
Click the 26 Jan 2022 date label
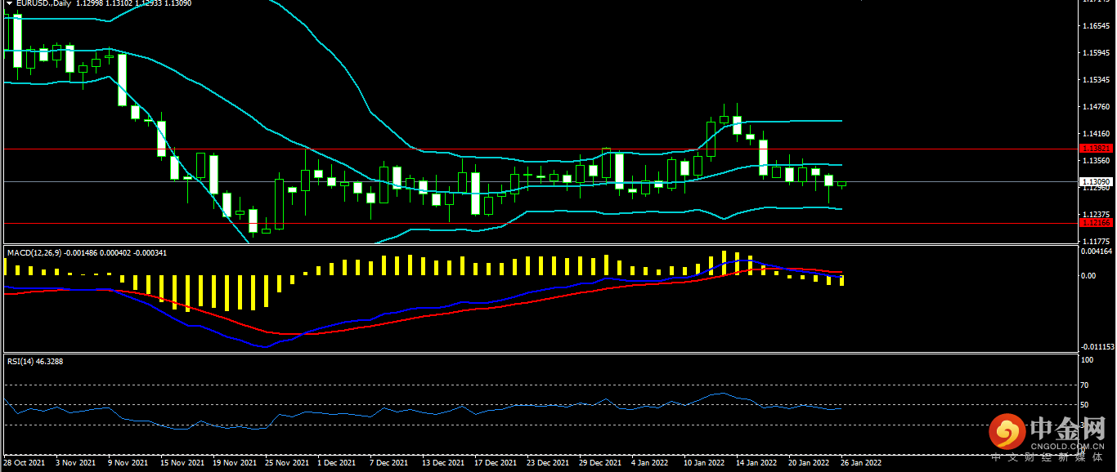861,463
